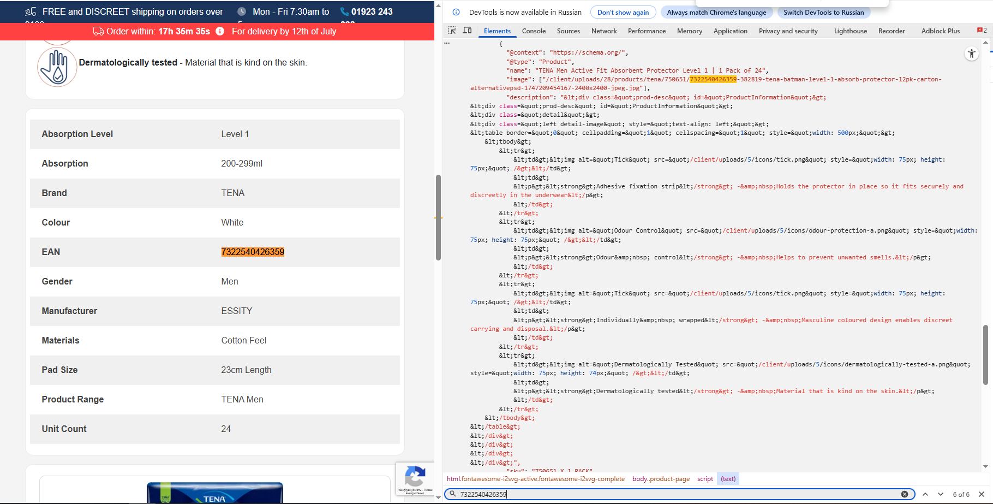
Task: Click the Unit Count value '24'
Action: [x=226, y=429]
